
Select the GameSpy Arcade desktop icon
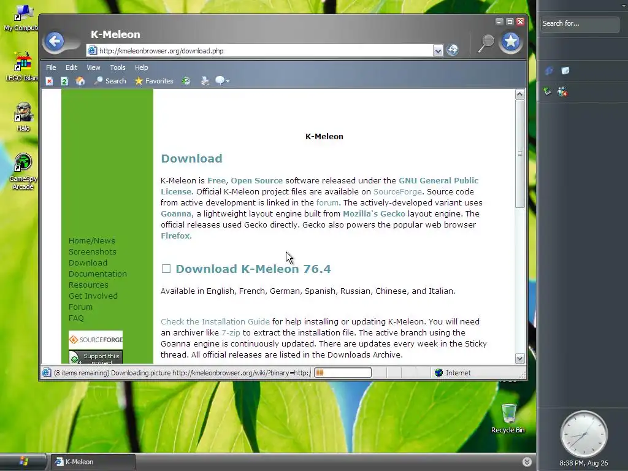23,172
